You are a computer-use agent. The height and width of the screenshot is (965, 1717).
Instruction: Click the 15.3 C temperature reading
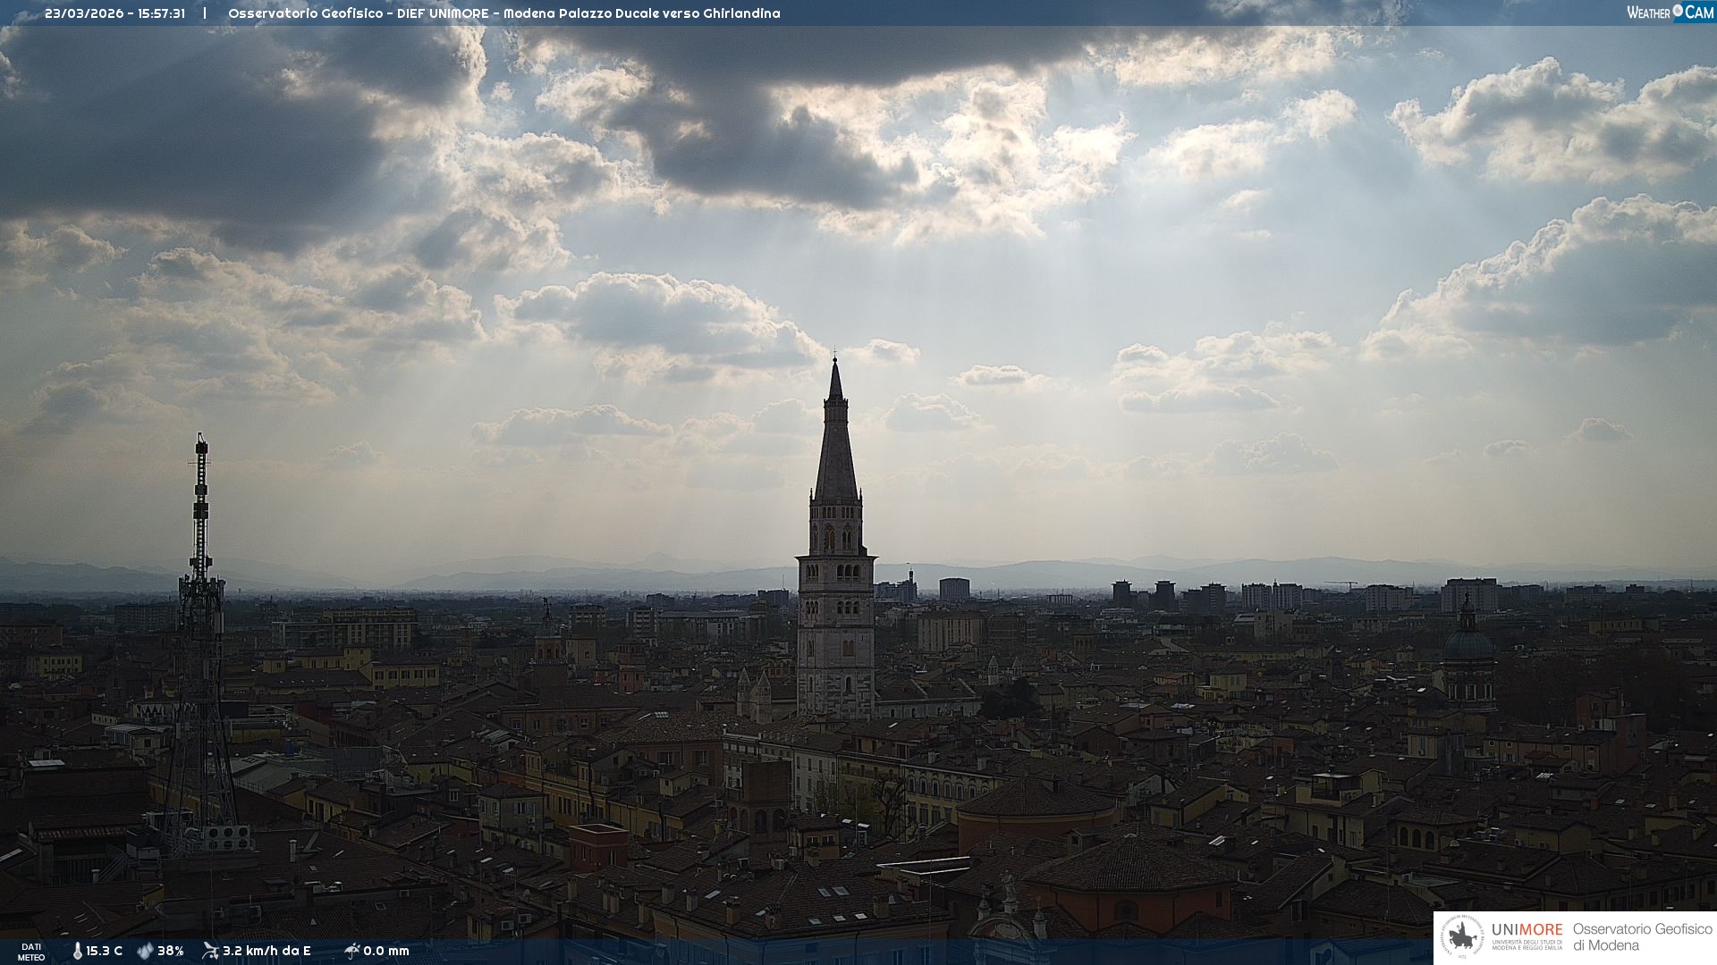click(x=105, y=951)
